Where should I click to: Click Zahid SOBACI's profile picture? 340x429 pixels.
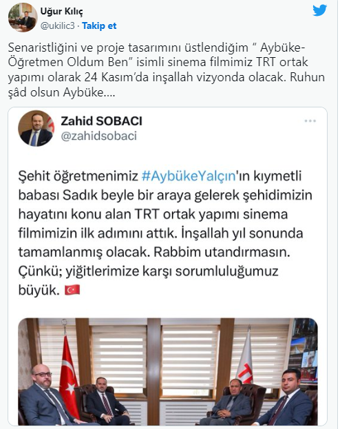click(36, 129)
